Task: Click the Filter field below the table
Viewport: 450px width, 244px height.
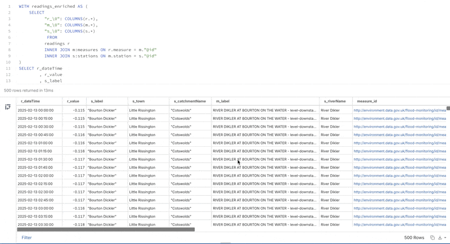Action: point(26,238)
